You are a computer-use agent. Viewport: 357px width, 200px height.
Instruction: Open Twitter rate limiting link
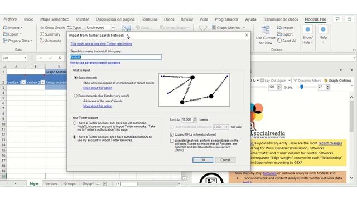[x=101, y=44]
